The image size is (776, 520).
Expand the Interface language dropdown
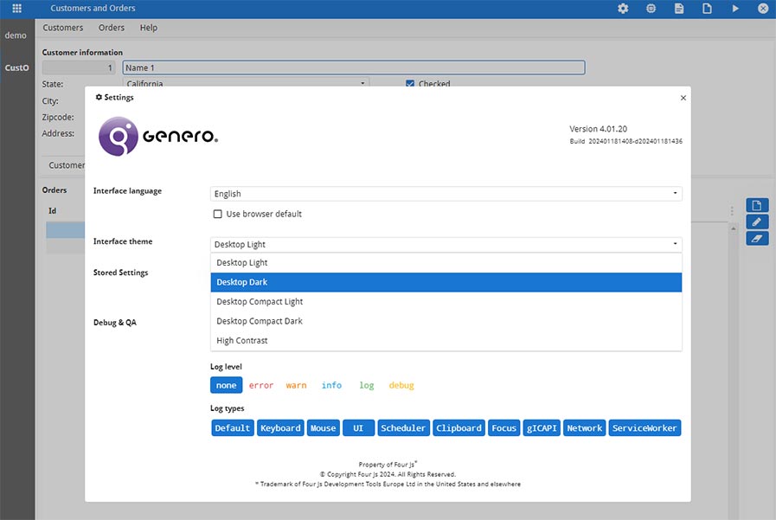click(x=446, y=194)
